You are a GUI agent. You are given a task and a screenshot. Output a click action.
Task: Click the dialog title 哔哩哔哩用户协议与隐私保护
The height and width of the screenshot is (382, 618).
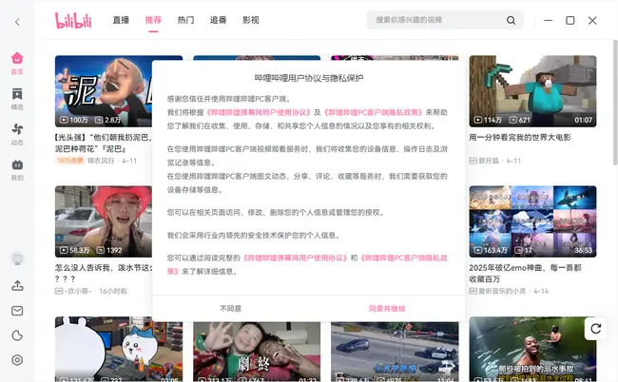click(x=309, y=78)
